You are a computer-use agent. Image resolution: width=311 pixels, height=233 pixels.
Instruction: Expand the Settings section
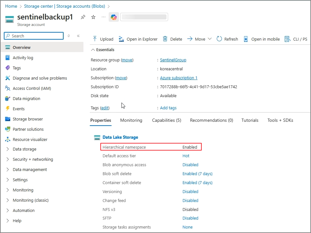tap(8, 180)
